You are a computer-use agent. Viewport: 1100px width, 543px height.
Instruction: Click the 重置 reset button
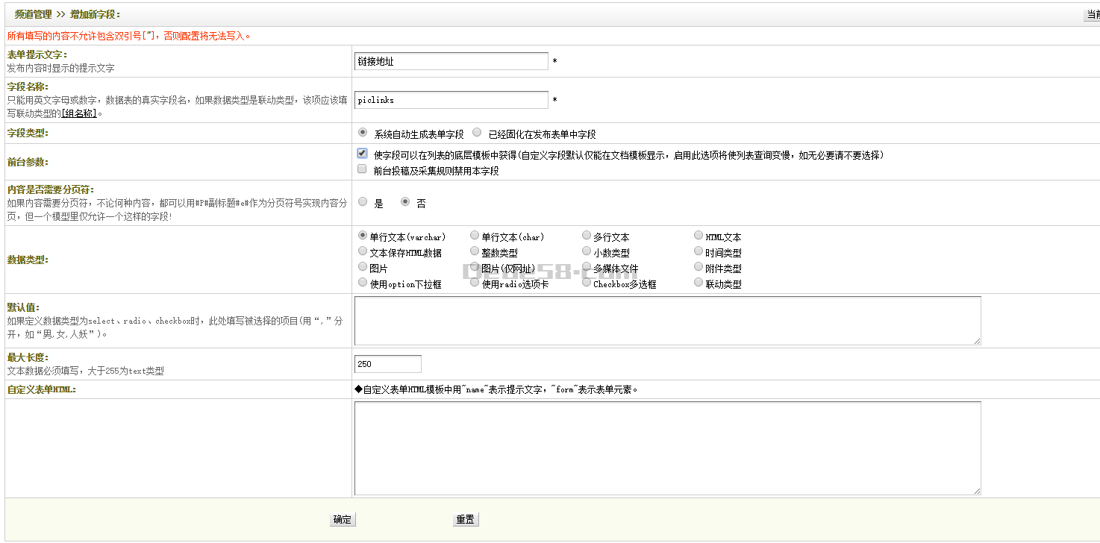pyautogui.click(x=465, y=520)
